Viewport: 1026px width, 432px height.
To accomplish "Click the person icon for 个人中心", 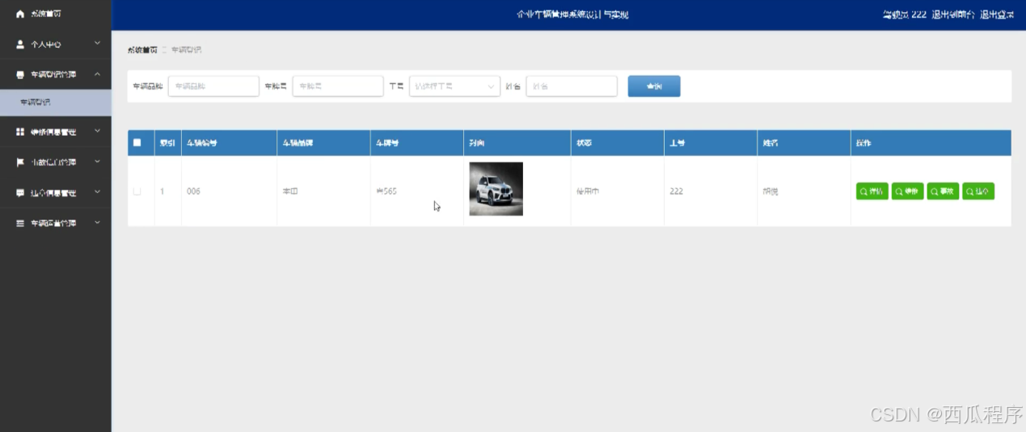I will 20,44.
